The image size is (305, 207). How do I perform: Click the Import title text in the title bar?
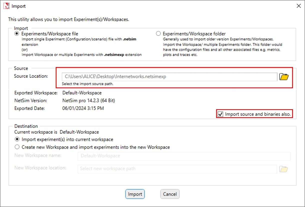click(x=18, y=6)
